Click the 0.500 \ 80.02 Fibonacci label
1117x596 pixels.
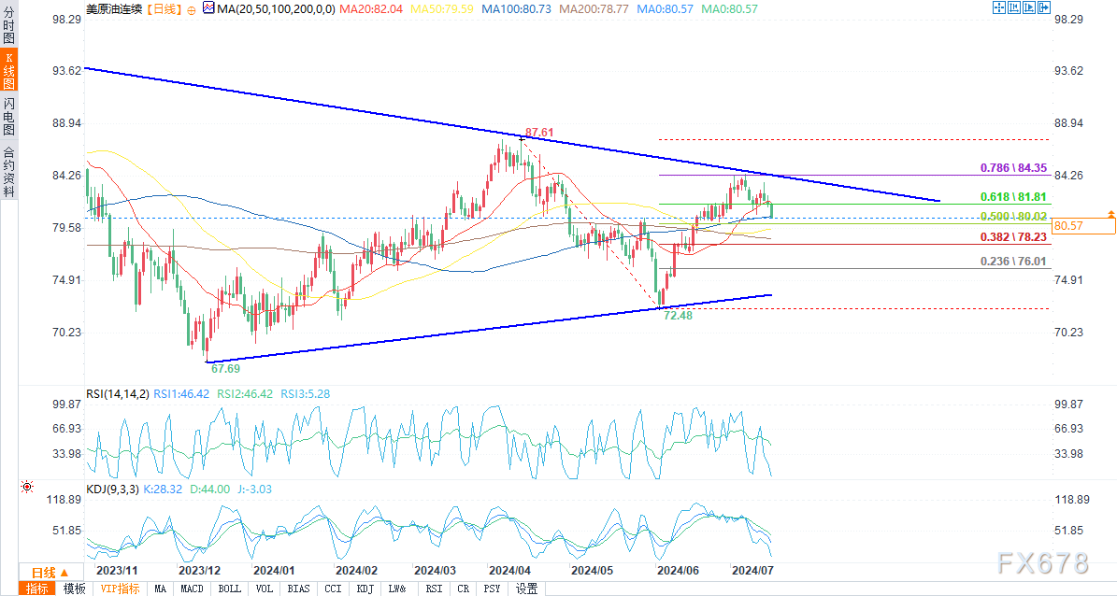point(1013,217)
